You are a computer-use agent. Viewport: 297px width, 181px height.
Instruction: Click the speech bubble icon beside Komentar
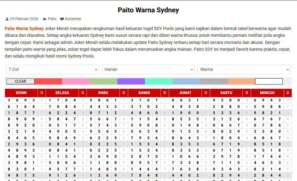pyautogui.click(x=62, y=19)
